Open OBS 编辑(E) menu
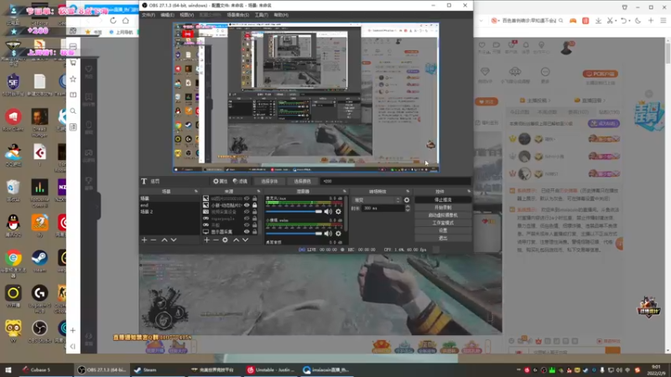This screenshot has width=671, height=377. click(x=167, y=15)
